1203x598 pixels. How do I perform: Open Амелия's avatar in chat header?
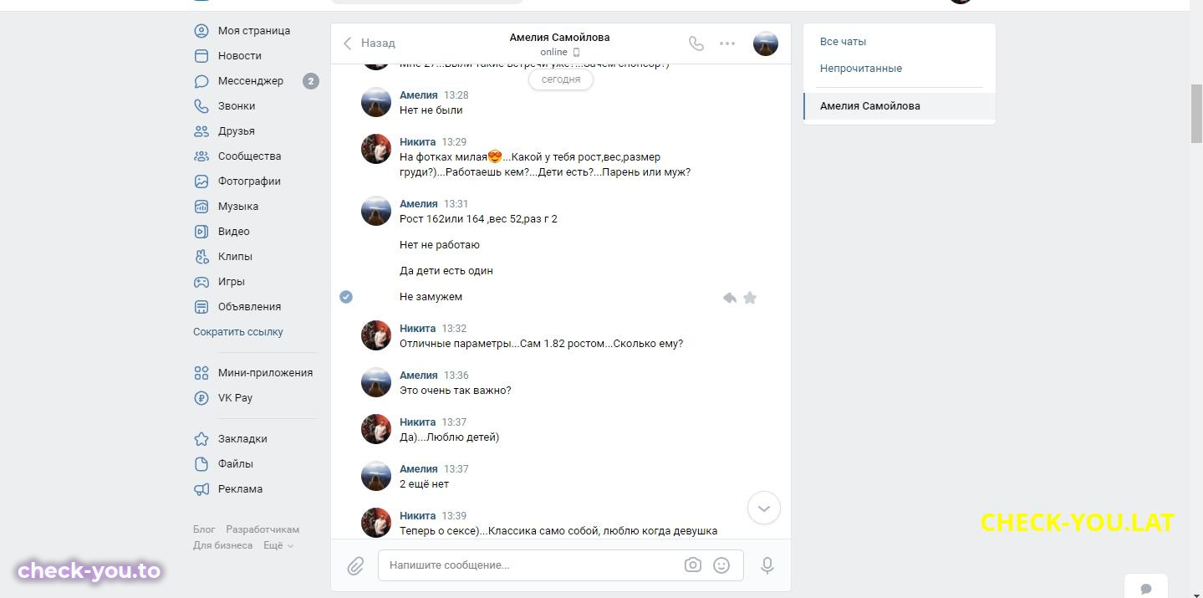pos(766,43)
